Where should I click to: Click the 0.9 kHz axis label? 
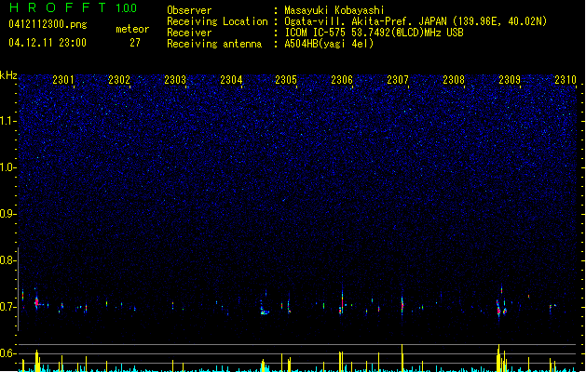[x=8, y=214]
